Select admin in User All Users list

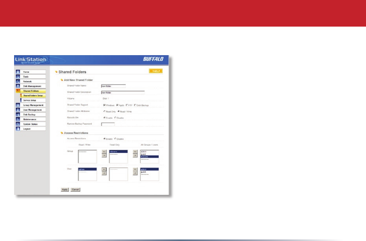pyautogui.click(x=149, y=169)
